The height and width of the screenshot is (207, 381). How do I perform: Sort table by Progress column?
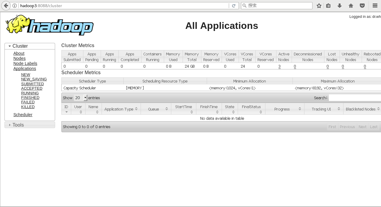pyautogui.click(x=284, y=109)
